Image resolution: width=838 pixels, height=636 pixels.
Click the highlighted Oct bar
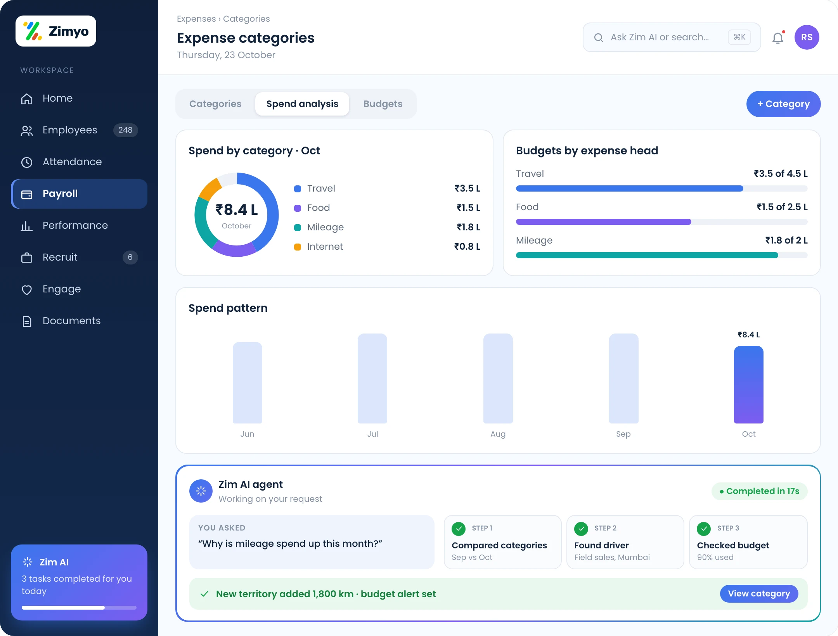(x=749, y=385)
